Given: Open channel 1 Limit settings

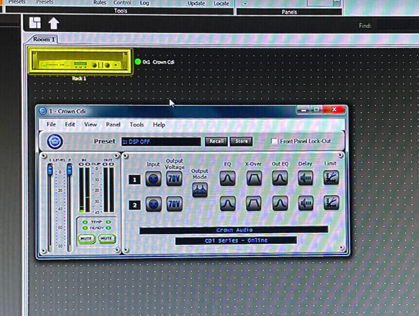Looking at the screenshot, I should 331,178.
